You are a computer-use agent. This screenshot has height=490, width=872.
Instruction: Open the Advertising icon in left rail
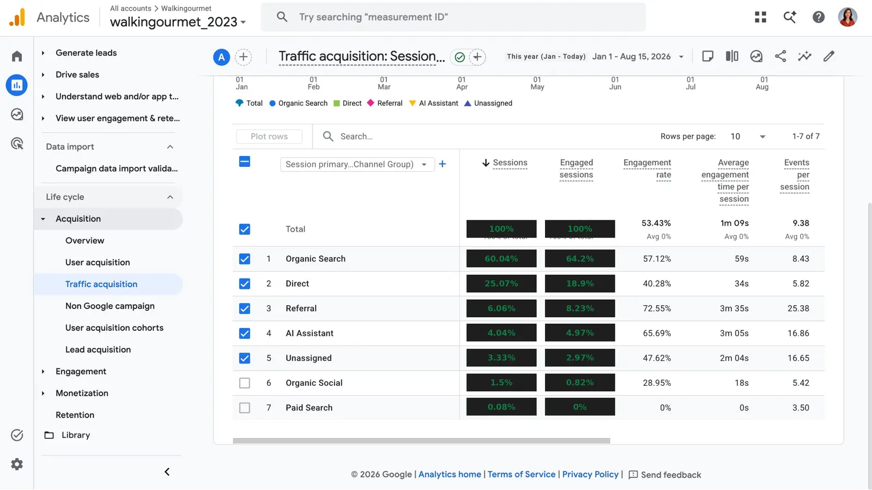pyautogui.click(x=17, y=143)
